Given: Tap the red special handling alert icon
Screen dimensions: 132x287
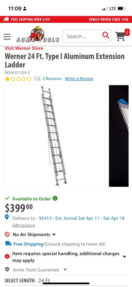Looking at the screenshot, I should pos(7,257).
